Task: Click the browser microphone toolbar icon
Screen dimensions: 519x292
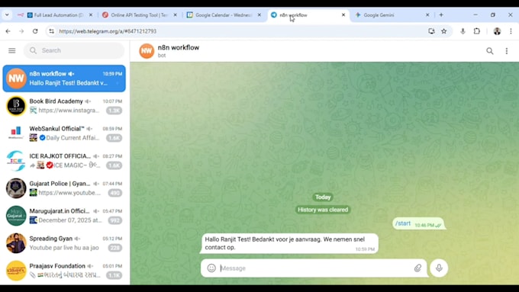Action: pyautogui.click(x=463, y=31)
